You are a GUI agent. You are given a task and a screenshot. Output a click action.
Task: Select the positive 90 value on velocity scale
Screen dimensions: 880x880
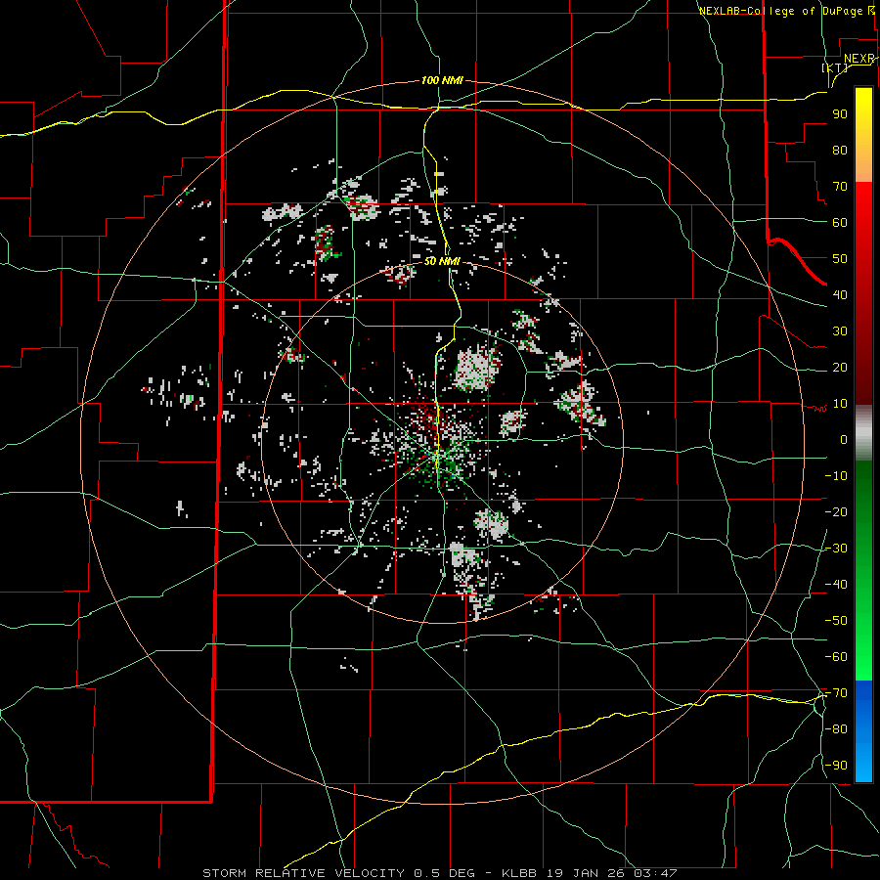click(840, 114)
